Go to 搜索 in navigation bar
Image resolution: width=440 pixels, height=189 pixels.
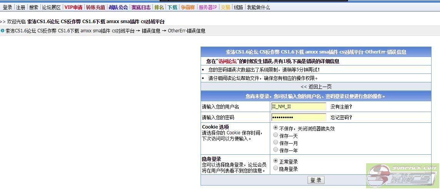(x=33, y=7)
